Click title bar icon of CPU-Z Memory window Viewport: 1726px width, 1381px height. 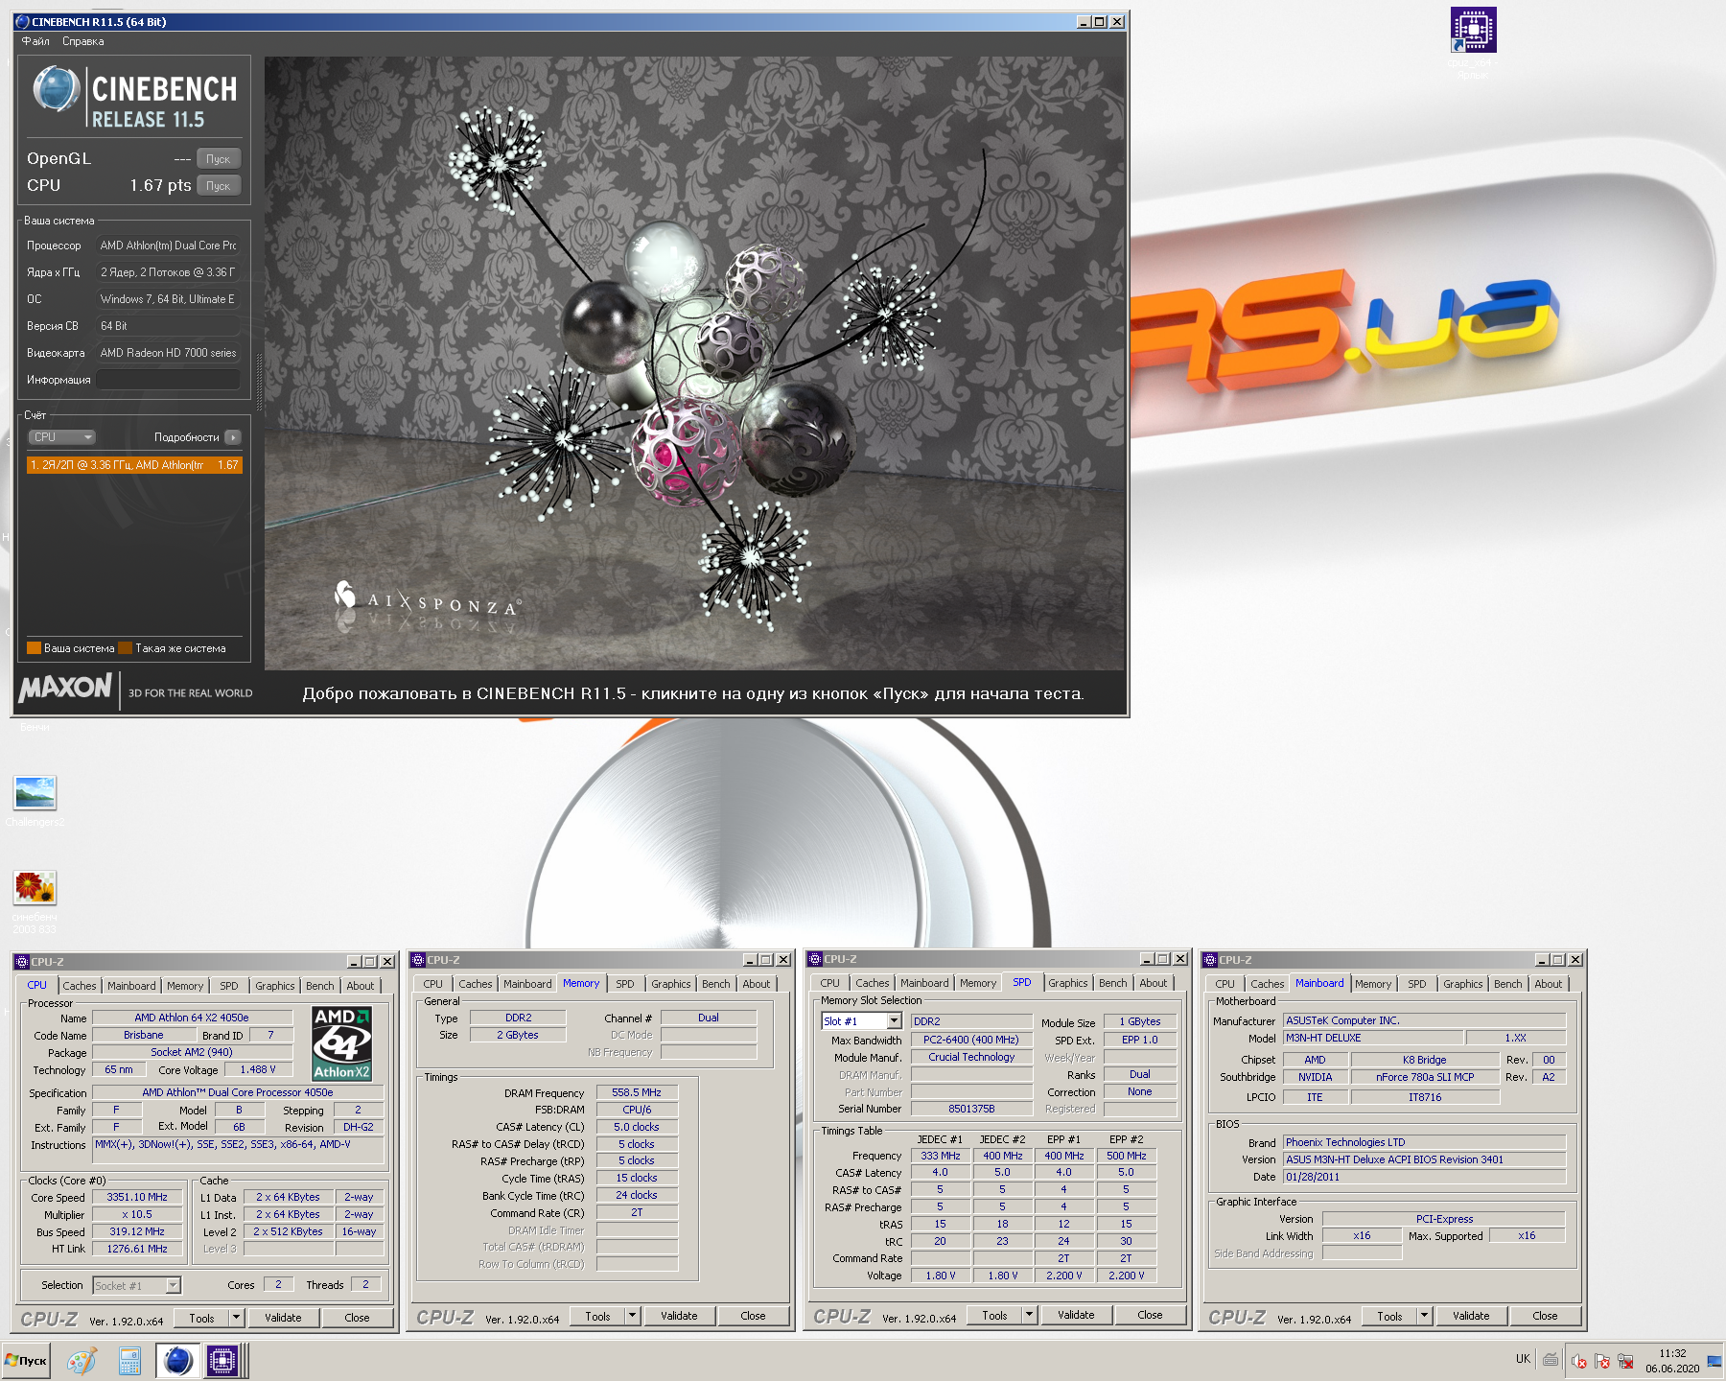[418, 959]
